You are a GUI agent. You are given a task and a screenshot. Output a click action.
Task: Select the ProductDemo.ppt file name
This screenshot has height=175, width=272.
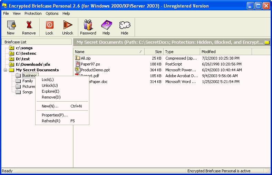tap(95, 70)
